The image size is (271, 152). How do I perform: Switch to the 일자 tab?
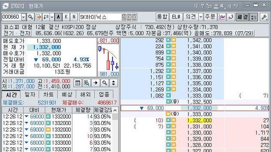[30, 95]
